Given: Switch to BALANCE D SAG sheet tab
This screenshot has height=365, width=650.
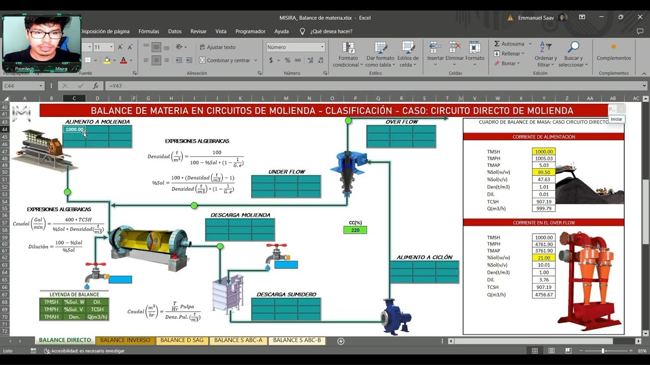Looking at the screenshot, I should 182,340.
